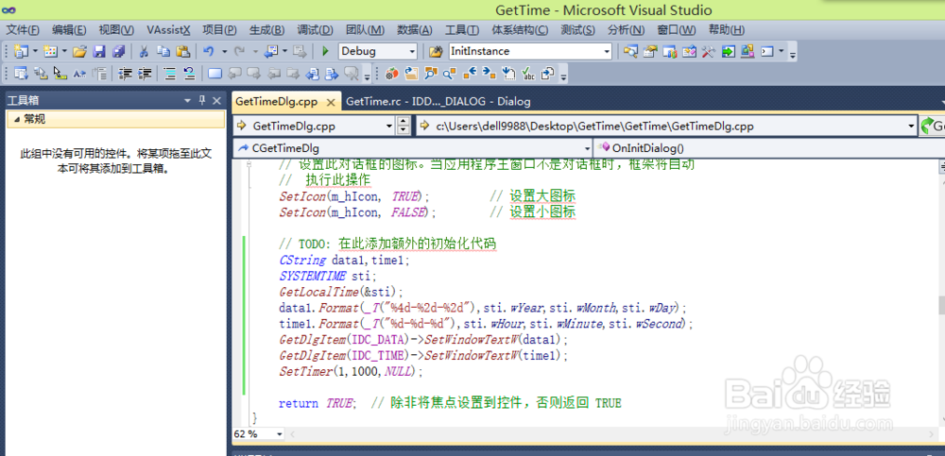
Task: Open the 文件(F) menu
Action: [x=24, y=30]
